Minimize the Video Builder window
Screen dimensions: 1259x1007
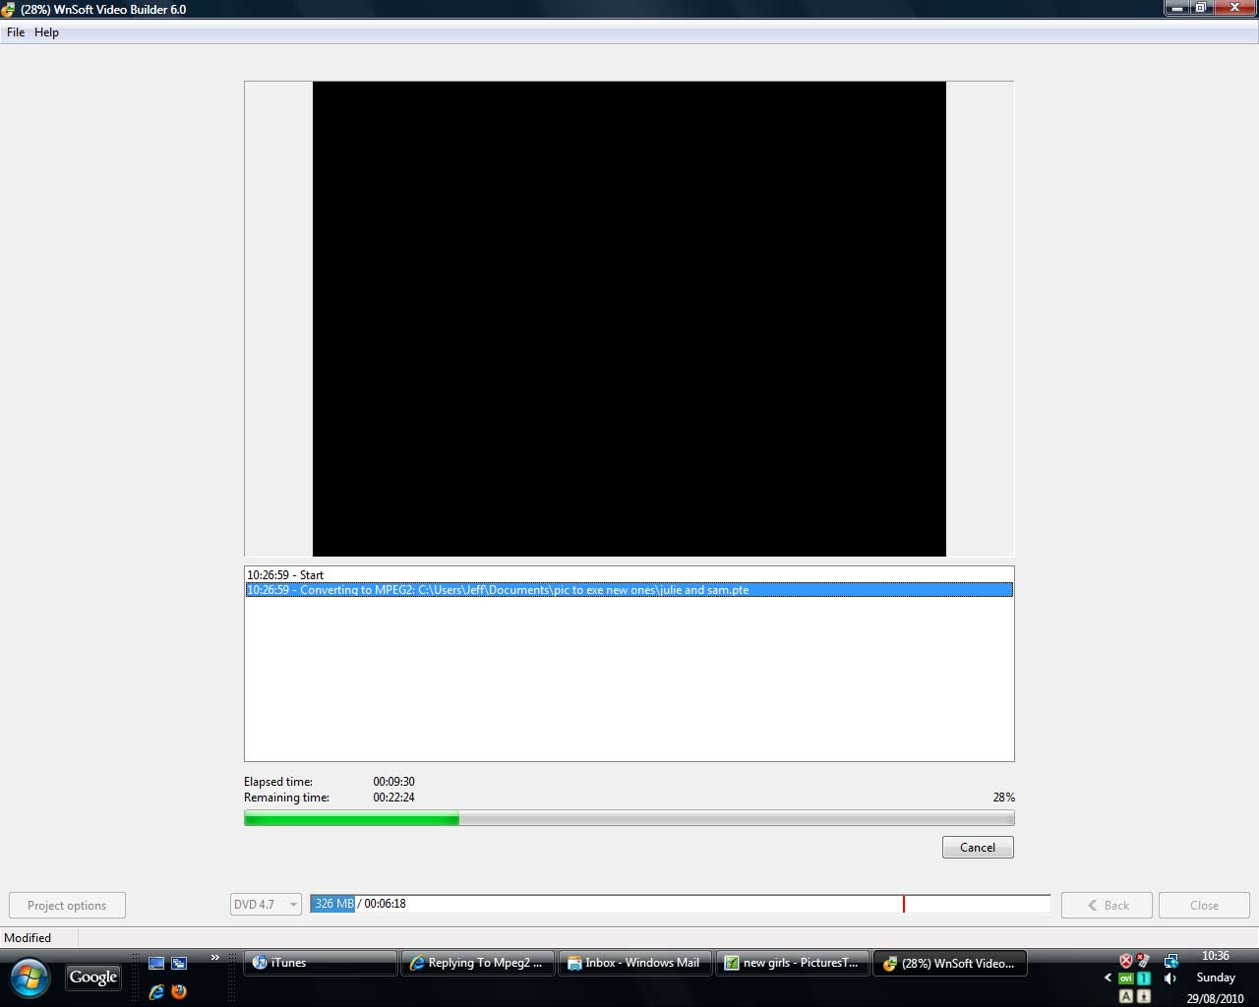(x=1177, y=8)
